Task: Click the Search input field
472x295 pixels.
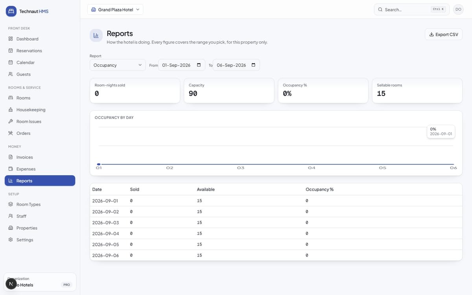Action: point(411,9)
